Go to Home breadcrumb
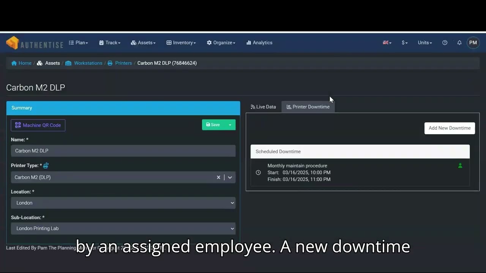This screenshot has height=273, width=486. point(21,63)
